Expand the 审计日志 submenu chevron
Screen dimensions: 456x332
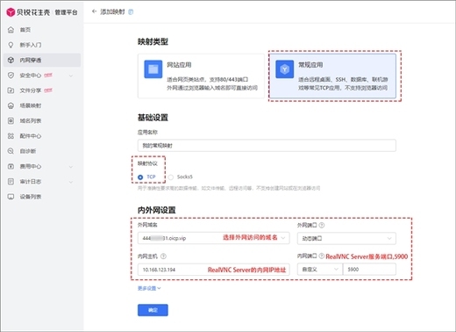tap(71, 182)
